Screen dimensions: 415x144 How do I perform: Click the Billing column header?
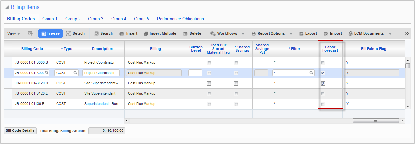pyautogui.click(x=155, y=49)
